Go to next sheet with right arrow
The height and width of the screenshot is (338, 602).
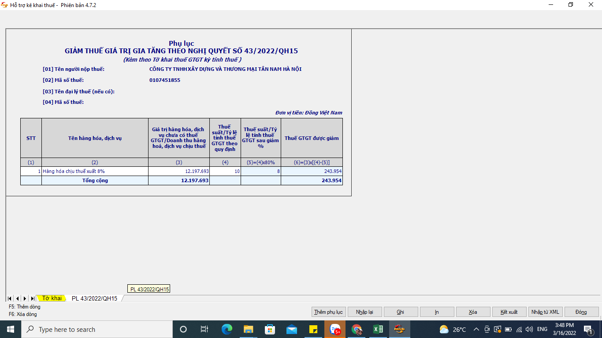[x=25, y=298]
